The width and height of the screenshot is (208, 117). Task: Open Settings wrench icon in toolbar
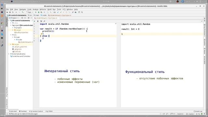pyautogui.click(x=73, y=12)
